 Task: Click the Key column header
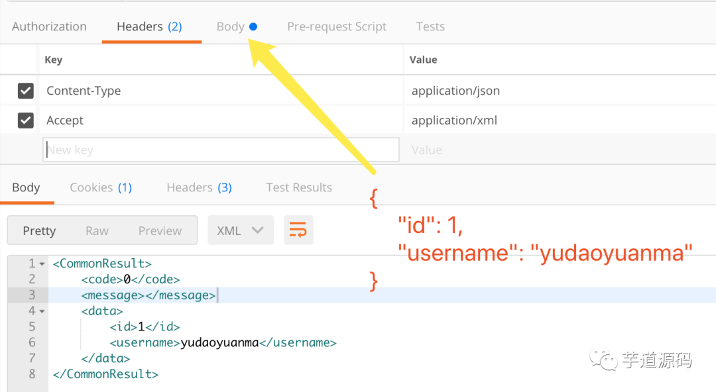(x=54, y=60)
